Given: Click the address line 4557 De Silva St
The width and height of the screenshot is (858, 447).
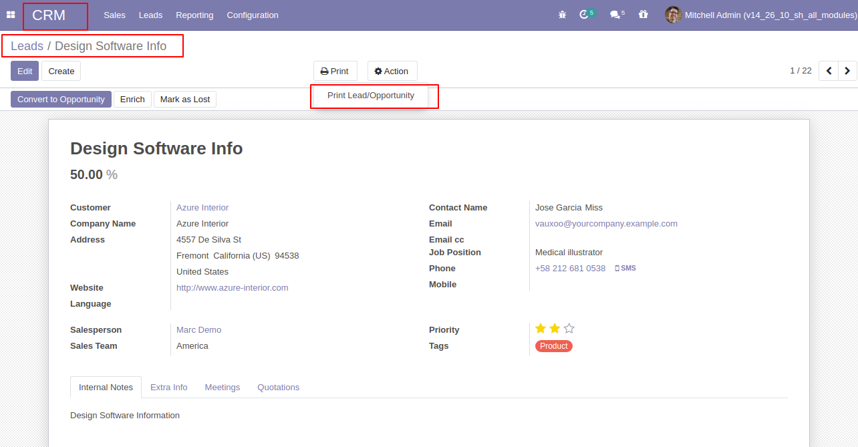Looking at the screenshot, I should click(x=208, y=240).
